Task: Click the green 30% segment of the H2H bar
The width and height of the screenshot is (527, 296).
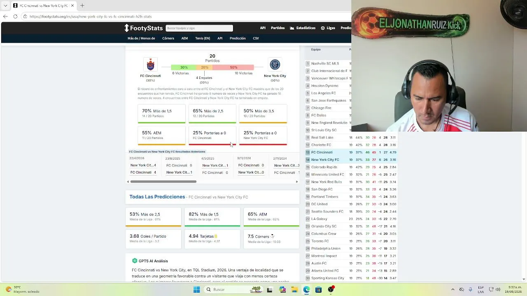Action: pyautogui.click(x=184, y=67)
